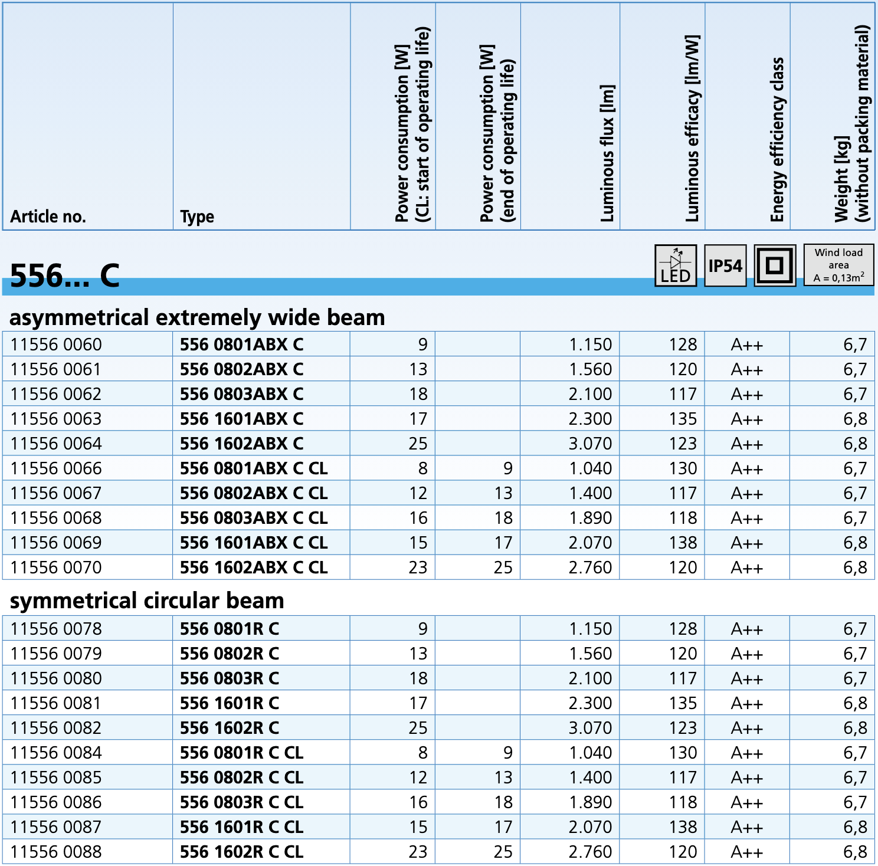This screenshot has width=878, height=866.
Task: Select article number 11556 0087
Action: [56, 827]
